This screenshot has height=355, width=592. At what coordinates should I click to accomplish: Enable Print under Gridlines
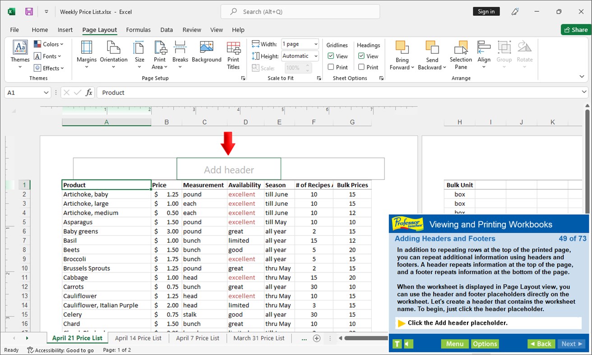tap(331, 67)
